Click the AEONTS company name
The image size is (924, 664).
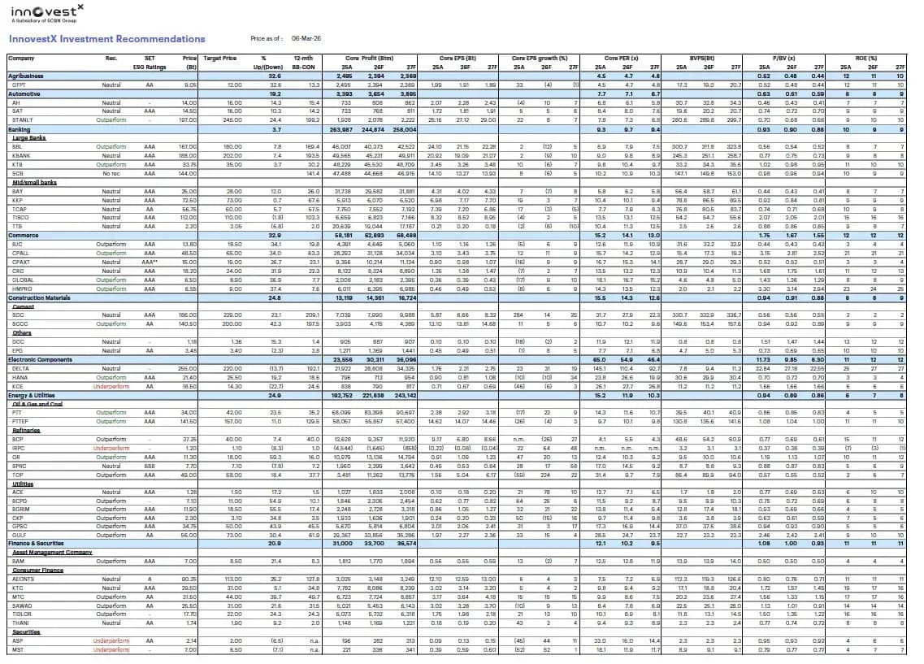(23, 579)
